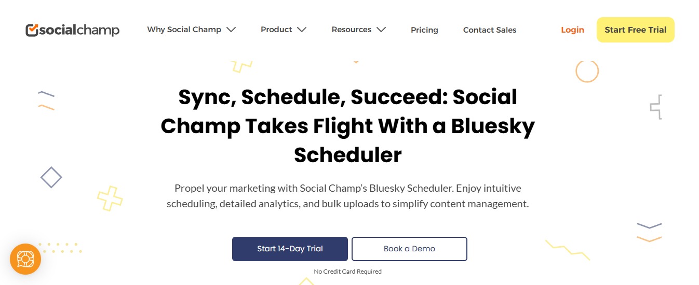Viewport: 699px width, 285px height.
Task: Select the Contact Sales link
Action: [490, 30]
